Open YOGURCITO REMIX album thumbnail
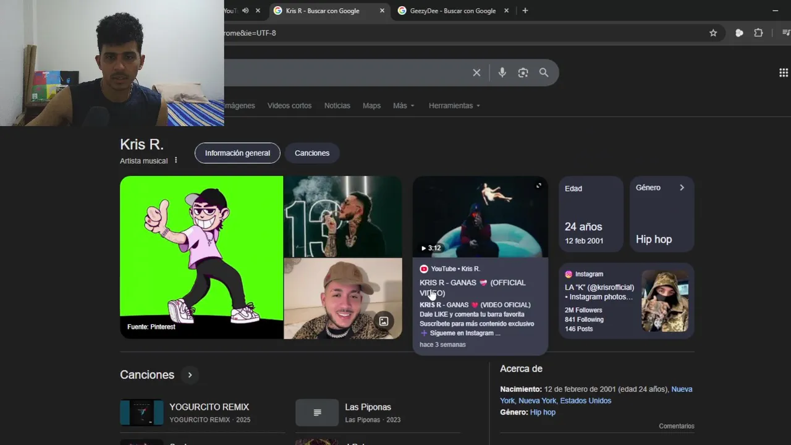This screenshot has width=791, height=445. [x=142, y=413]
